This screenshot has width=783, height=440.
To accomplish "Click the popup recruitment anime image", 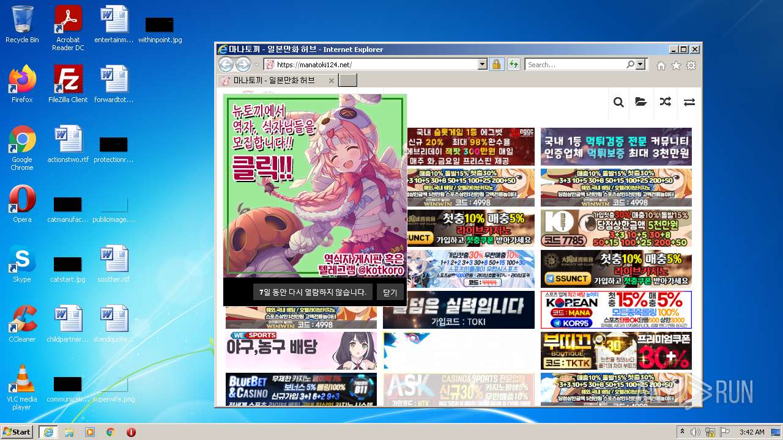I will pos(315,186).
